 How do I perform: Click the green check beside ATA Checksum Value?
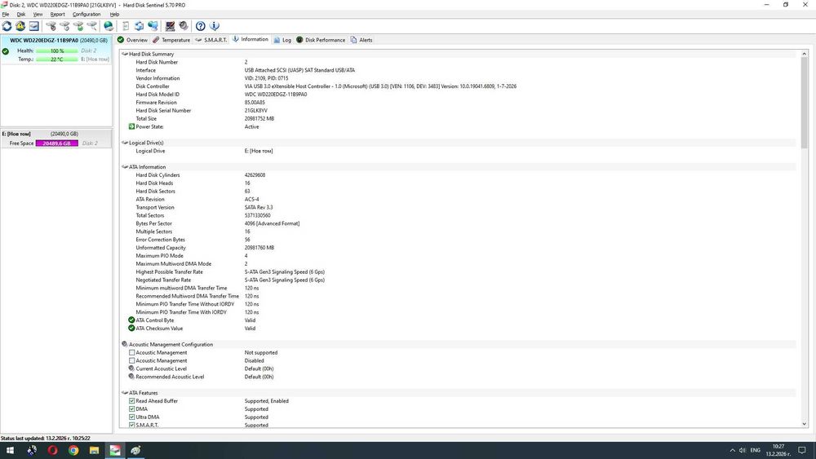(x=131, y=328)
